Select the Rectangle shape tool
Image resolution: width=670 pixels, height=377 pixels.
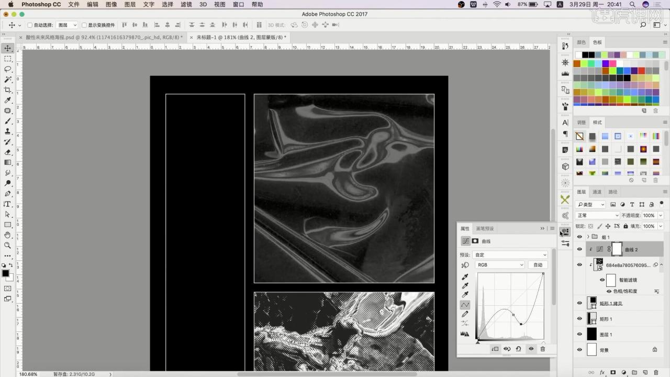[x=8, y=225]
